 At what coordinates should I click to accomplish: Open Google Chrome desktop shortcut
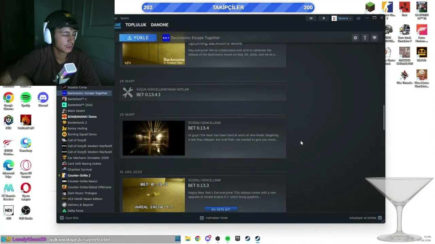click(x=8, y=100)
